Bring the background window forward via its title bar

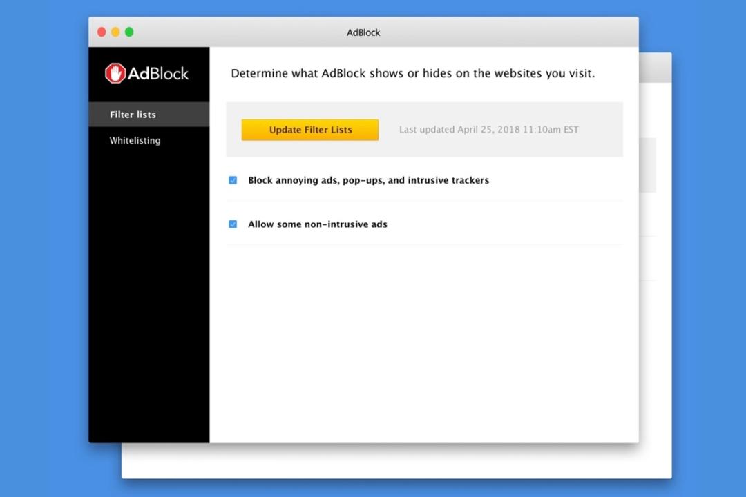pos(655,68)
